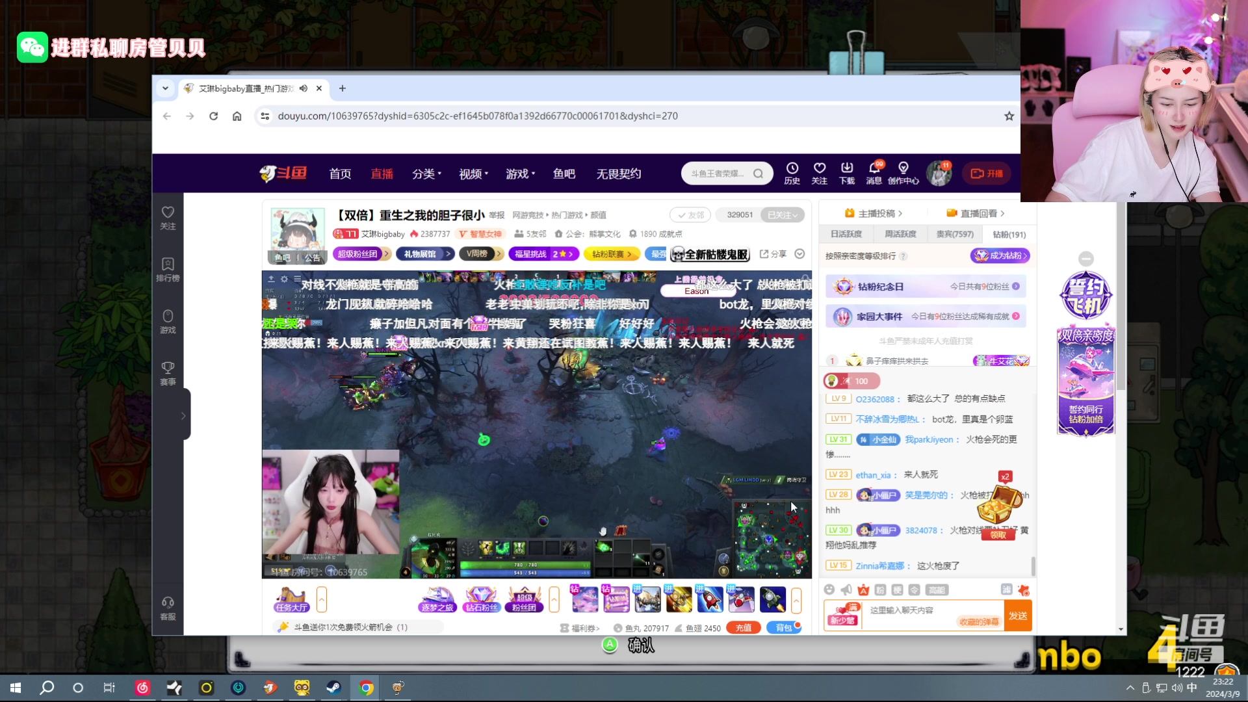Toggle the 已关注 follow button
Viewport: 1248px width, 702px height.
point(783,215)
